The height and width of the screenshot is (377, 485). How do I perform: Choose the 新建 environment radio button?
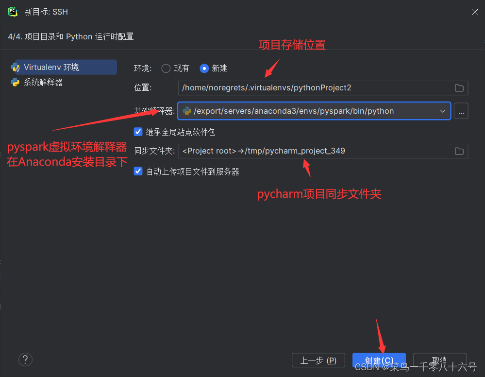(204, 69)
